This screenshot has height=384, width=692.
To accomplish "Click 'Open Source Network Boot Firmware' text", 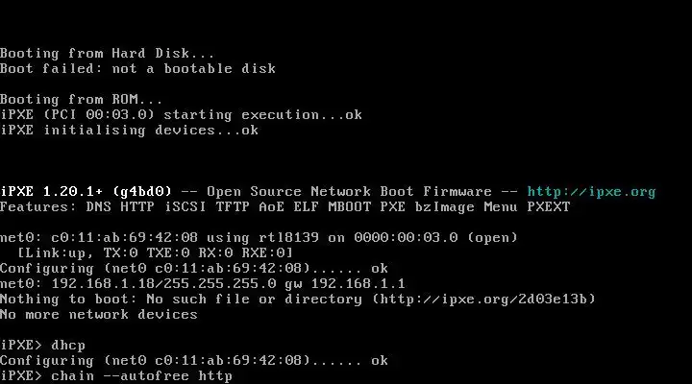I will pos(349,191).
